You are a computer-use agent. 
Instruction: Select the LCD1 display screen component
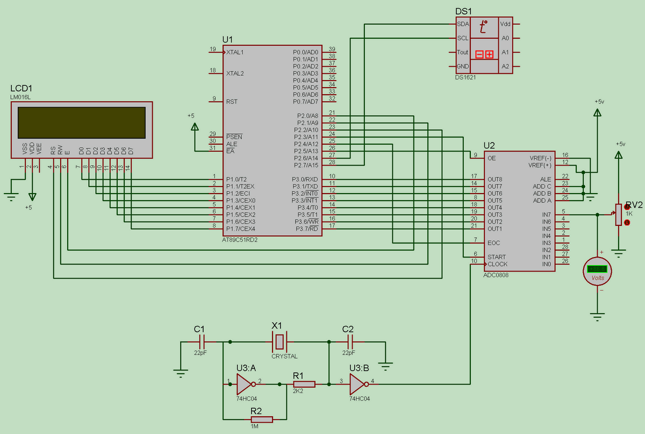pos(82,122)
